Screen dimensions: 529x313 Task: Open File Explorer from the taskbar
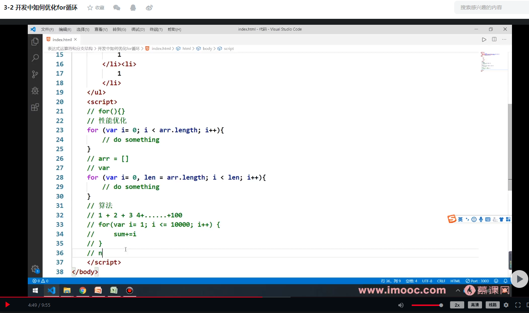(67, 290)
